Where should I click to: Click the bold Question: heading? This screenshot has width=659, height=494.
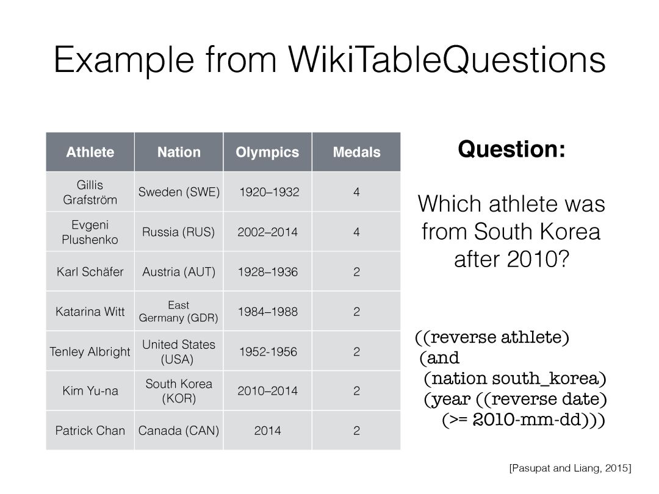[x=511, y=149]
